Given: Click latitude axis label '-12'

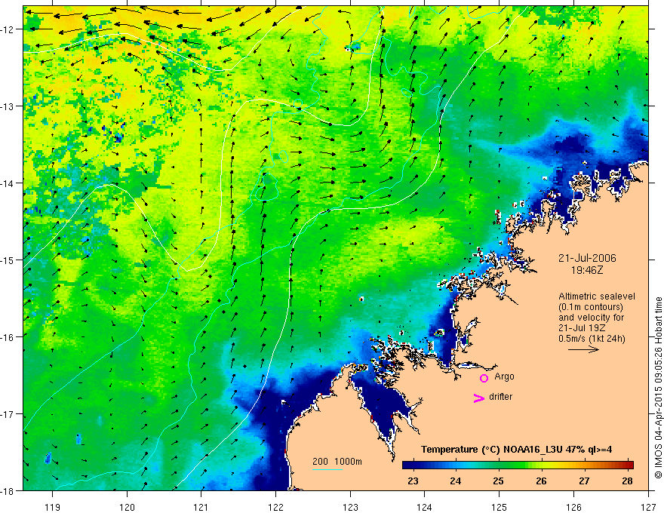Looking at the screenshot, I should 8,29.
